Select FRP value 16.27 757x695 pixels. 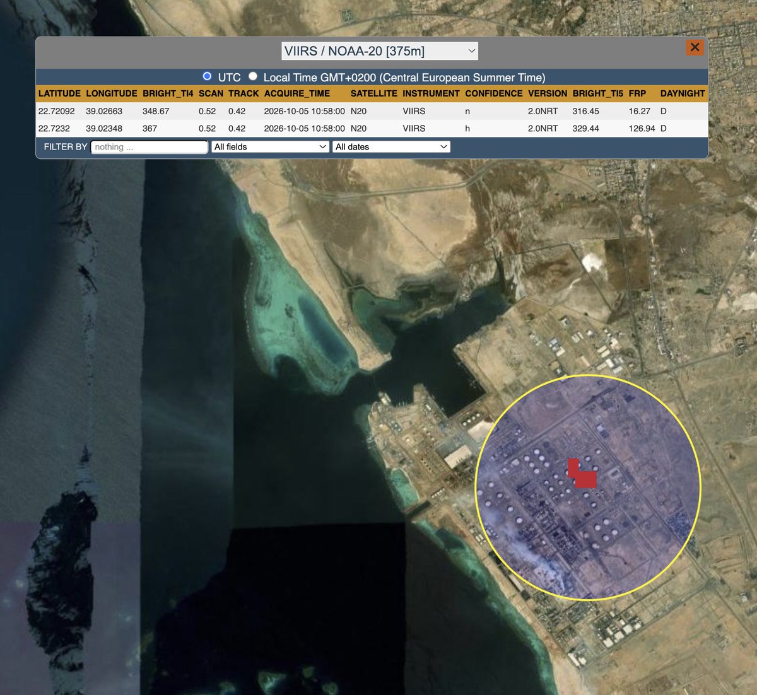coord(639,111)
